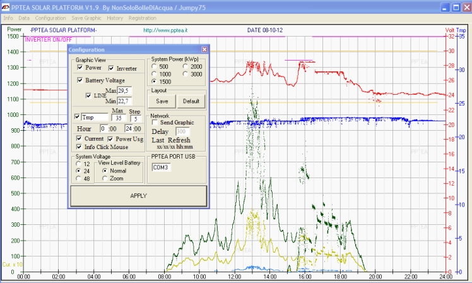Open the Configuration menu
The height and width of the screenshot is (283, 472).
point(50,18)
